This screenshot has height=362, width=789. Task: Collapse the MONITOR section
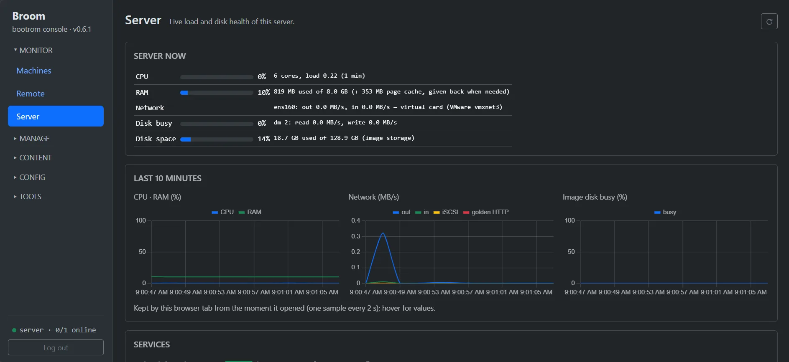(x=33, y=50)
